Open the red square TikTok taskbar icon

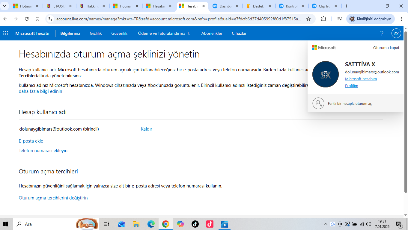point(210,224)
